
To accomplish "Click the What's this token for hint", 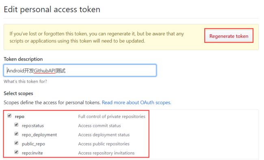I will coord(25,82).
